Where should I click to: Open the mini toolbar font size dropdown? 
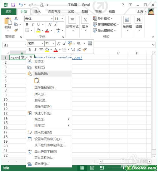[x=54, y=43]
